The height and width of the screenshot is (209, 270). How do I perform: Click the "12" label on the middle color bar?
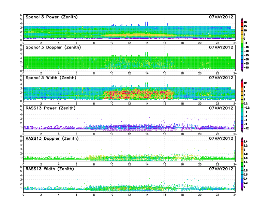pos(245,83)
